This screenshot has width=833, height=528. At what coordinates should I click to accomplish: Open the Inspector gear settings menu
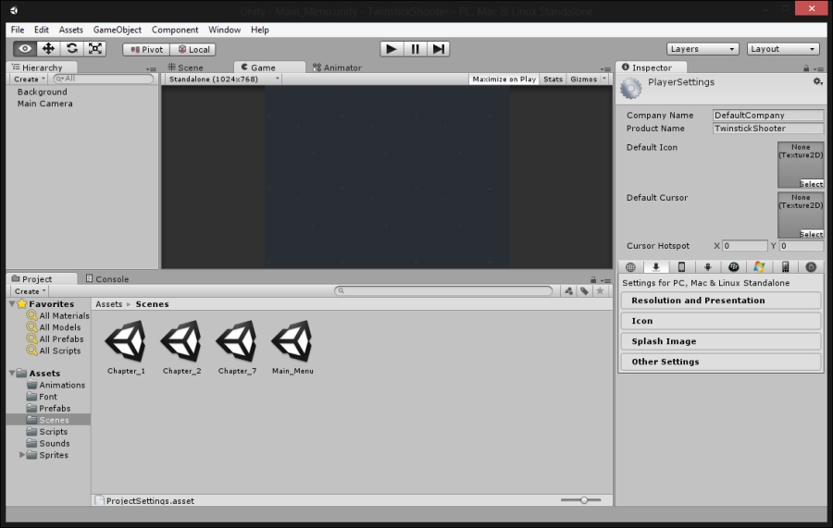817,81
